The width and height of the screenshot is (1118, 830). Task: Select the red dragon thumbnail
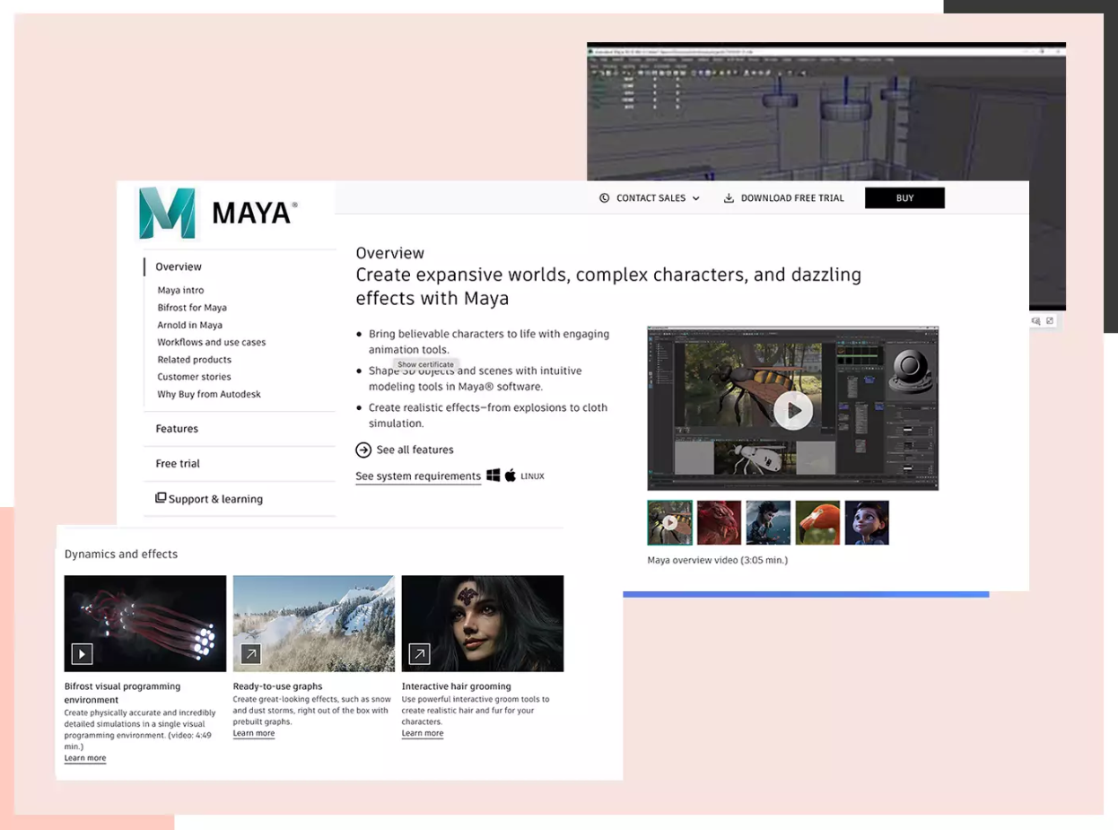(x=719, y=523)
